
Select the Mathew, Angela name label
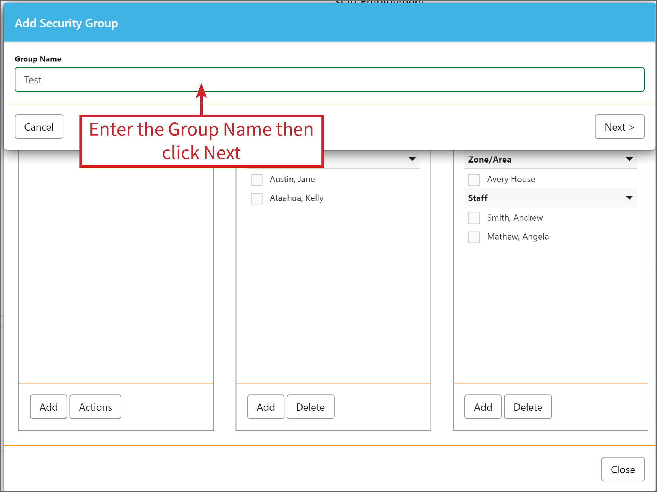tap(518, 237)
